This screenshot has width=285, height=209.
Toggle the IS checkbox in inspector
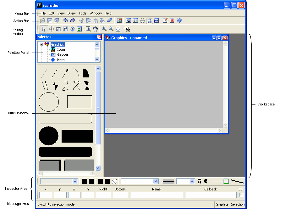[241, 195]
